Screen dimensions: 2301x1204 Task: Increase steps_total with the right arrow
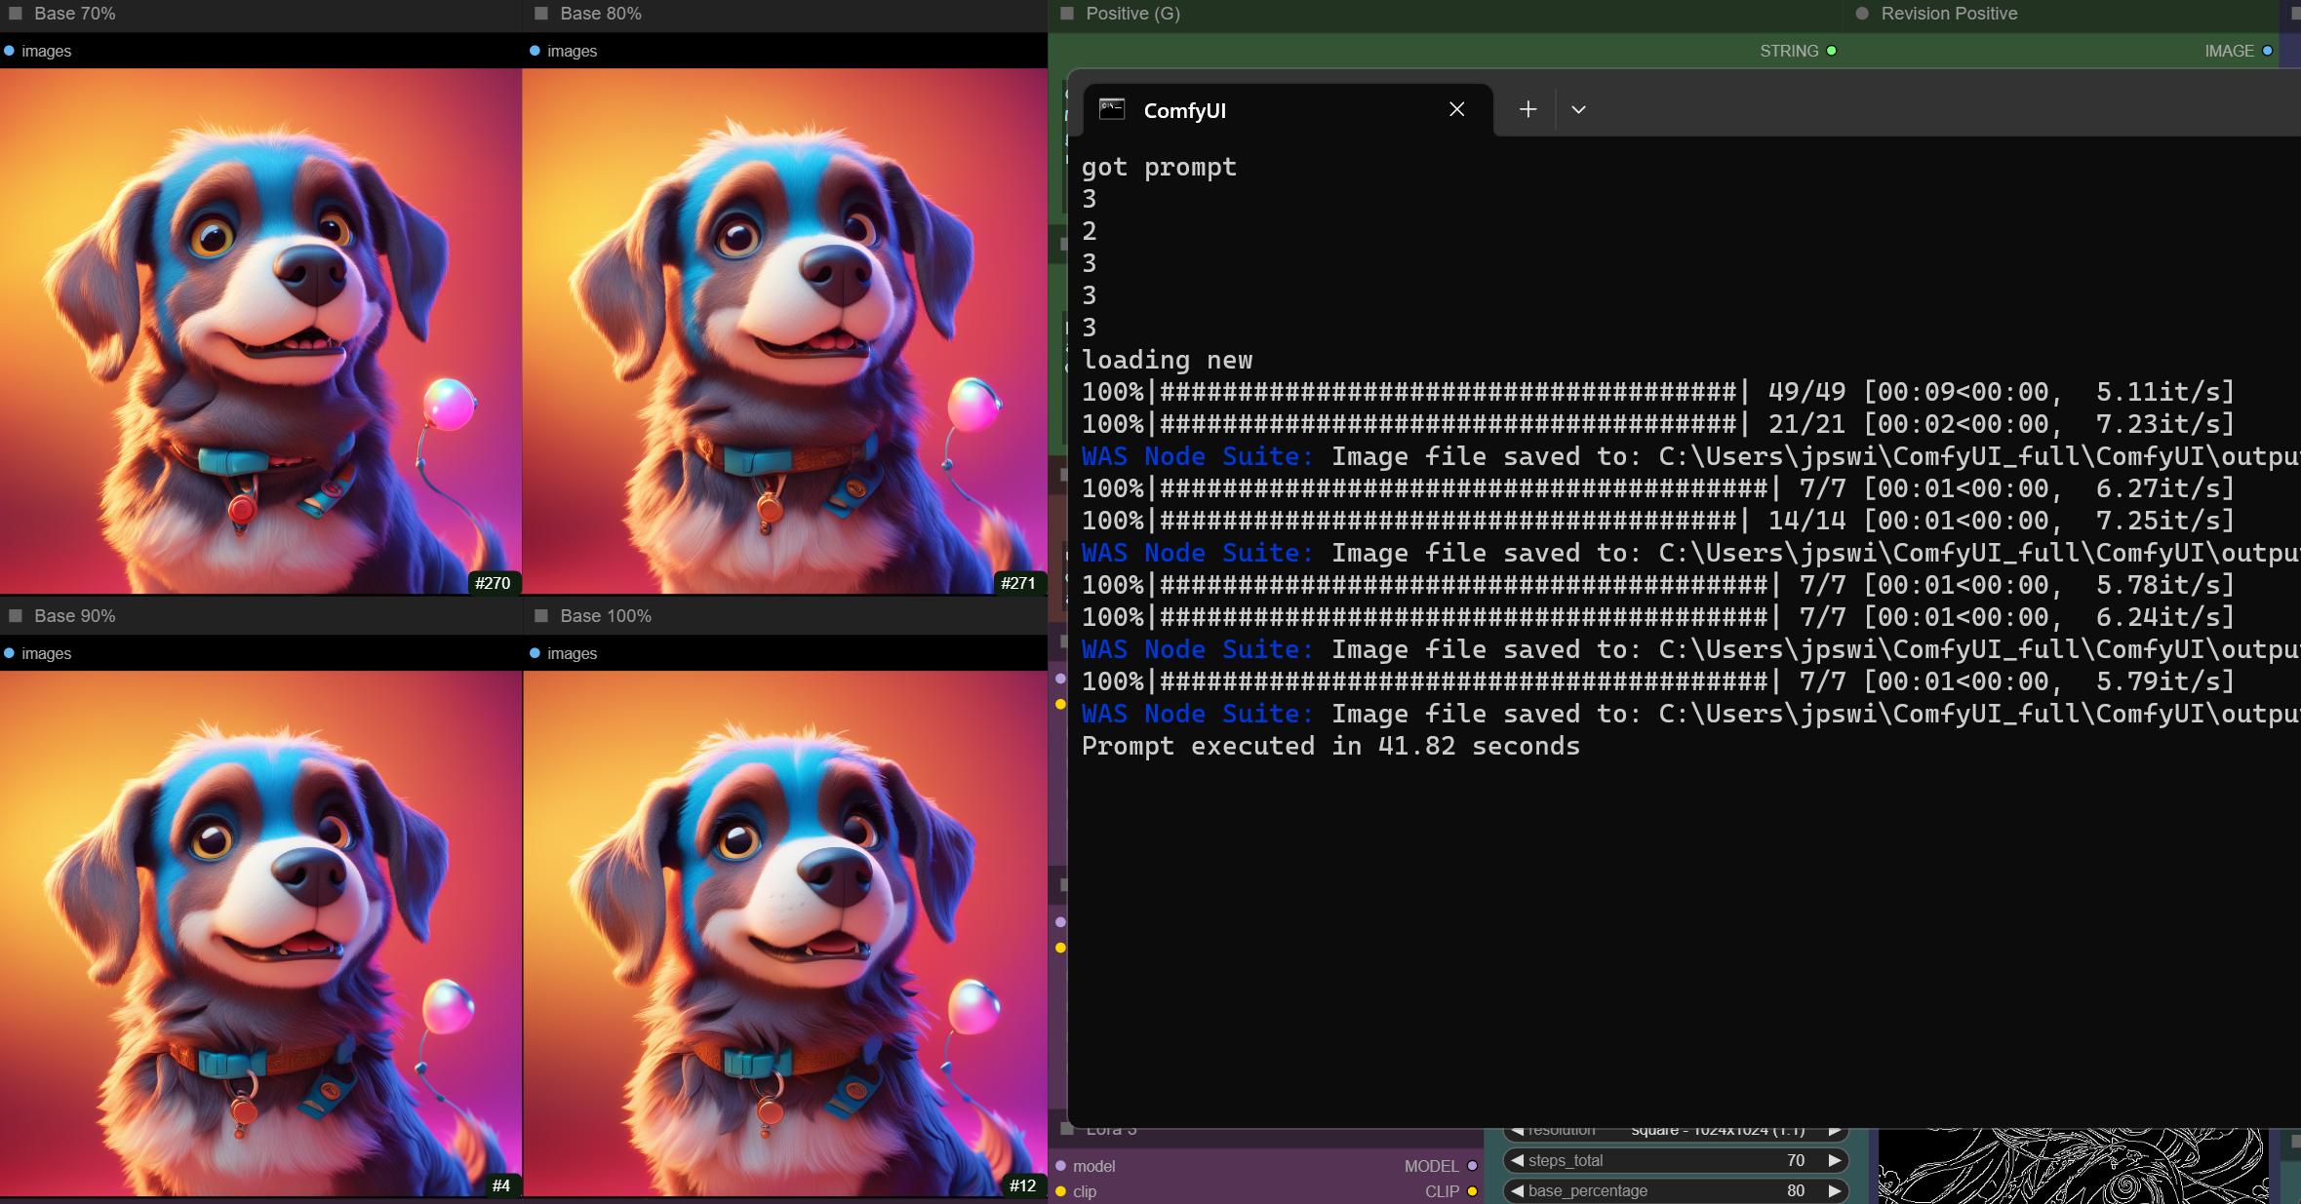coord(1834,1160)
